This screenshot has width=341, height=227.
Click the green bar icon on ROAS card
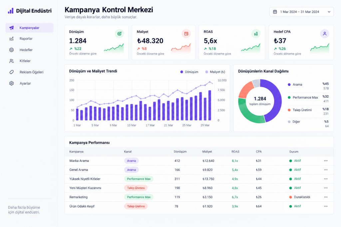tap(256, 34)
